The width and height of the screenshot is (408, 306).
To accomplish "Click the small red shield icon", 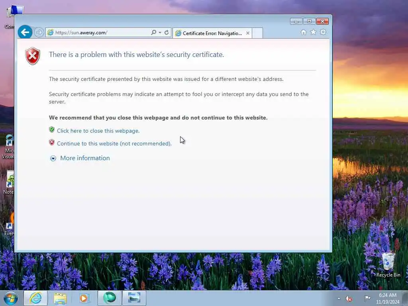I will [x=52, y=142].
